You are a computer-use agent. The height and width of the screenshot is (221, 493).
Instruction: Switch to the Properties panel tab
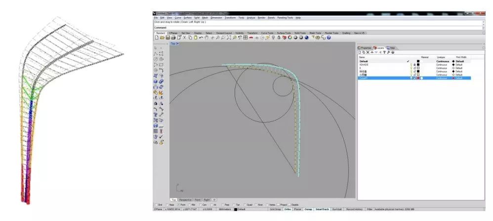(365, 48)
